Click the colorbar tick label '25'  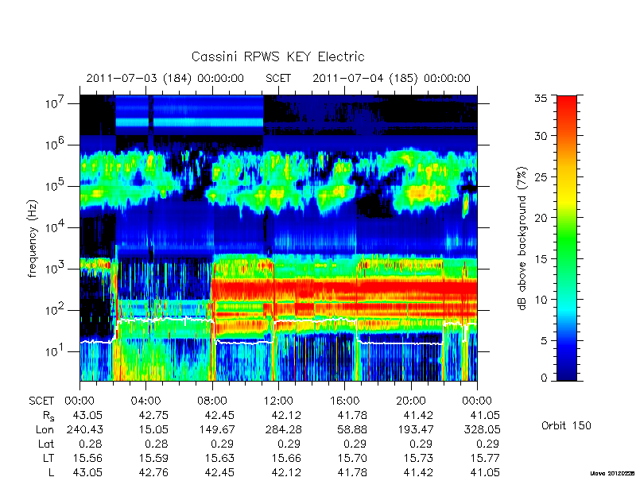[x=541, y=177]
